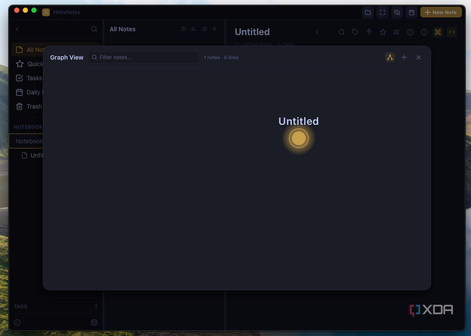
Task: Click the '1 notes · 0 links' status text
Action: (221, 58)
